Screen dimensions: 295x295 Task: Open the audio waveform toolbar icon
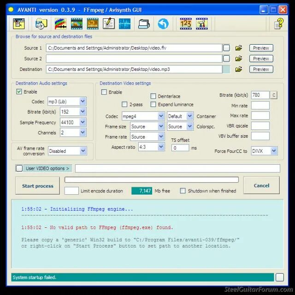[x=124, y=24]
